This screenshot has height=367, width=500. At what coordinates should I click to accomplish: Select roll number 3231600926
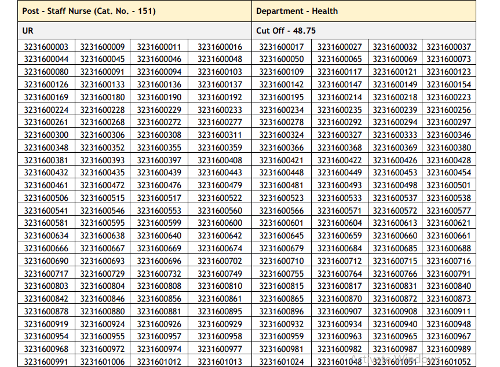tap(159, 324)
